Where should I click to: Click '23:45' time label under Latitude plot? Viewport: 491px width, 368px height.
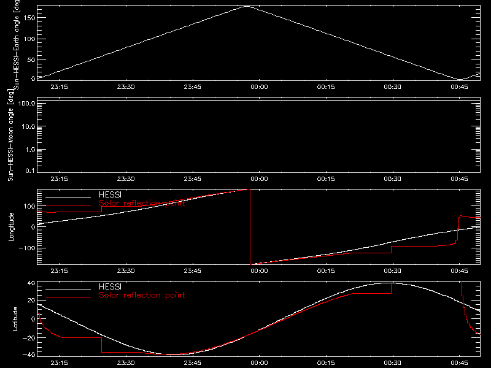pyautogui.click(x=193, y=362)
